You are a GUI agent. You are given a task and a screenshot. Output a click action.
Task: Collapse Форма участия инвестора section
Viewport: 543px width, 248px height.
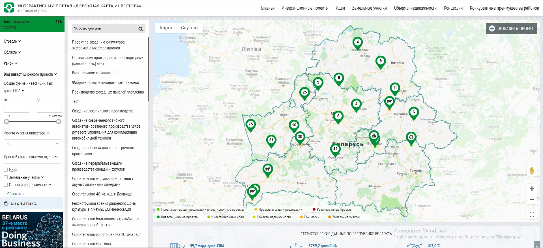click(27, 133)
